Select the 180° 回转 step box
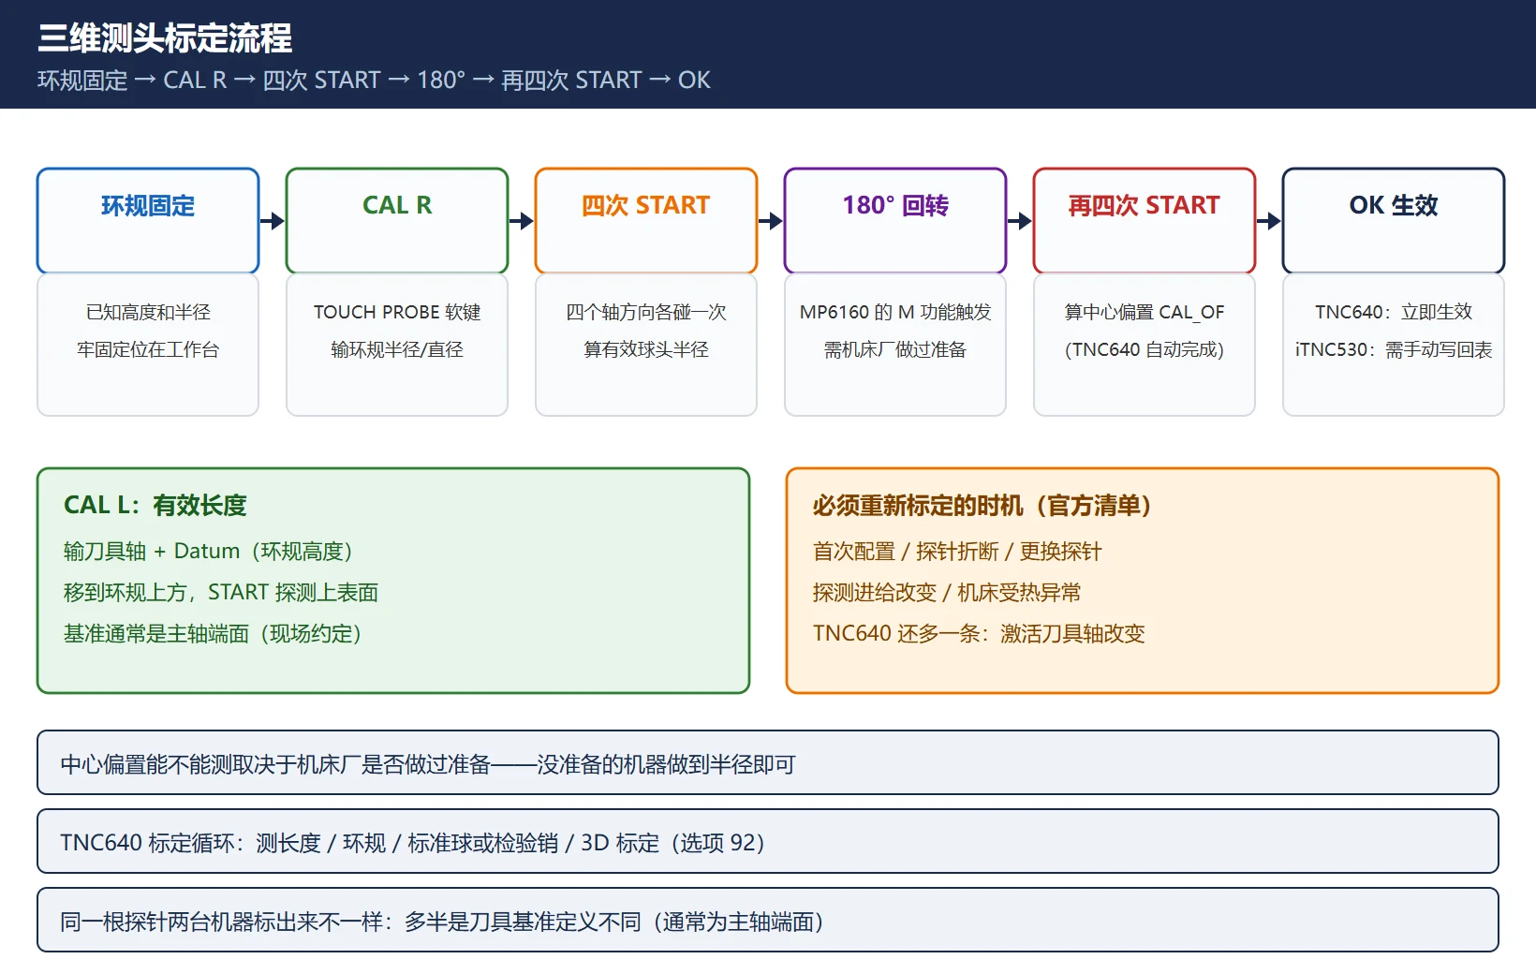The height and width of the screenshot is (974, 1536). tap(895, 221)
